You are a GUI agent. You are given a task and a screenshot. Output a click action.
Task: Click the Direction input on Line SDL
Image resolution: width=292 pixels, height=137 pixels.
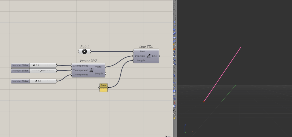click(x=140, y=56)
